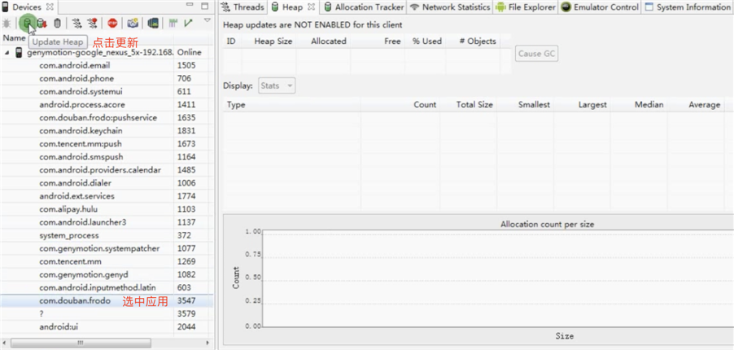Viewport: 734px width, 350px height.
Task: Click the Devices scrollbar left arrow
Action: click(x=5, y=343)
